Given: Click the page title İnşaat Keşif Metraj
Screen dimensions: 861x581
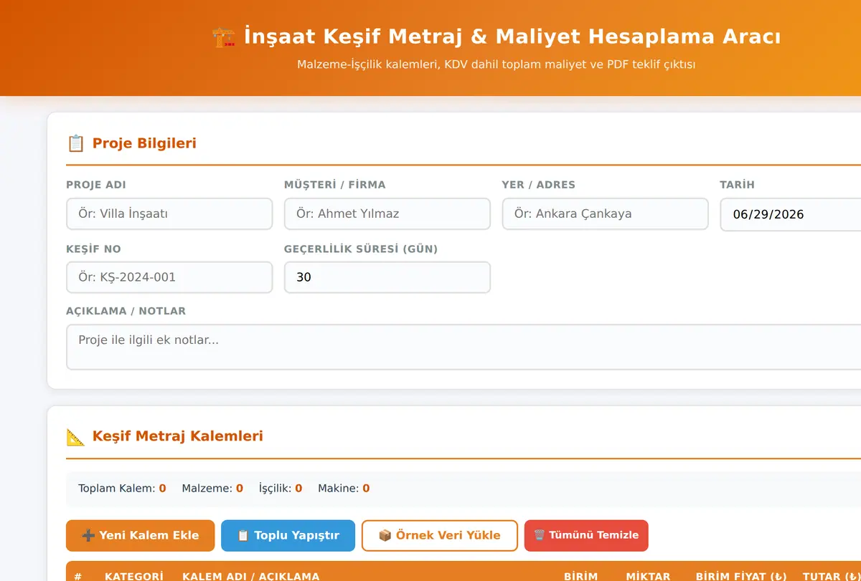Looking at the screenshot, I should (512, 37).
